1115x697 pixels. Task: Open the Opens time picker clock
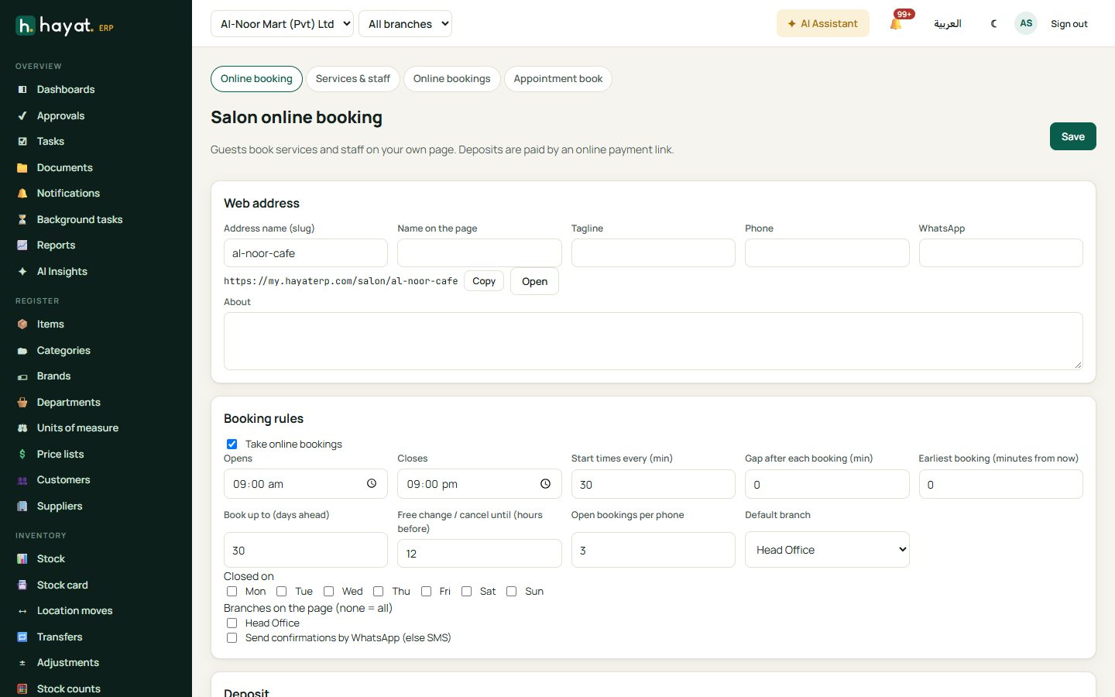tap(372, 484)
